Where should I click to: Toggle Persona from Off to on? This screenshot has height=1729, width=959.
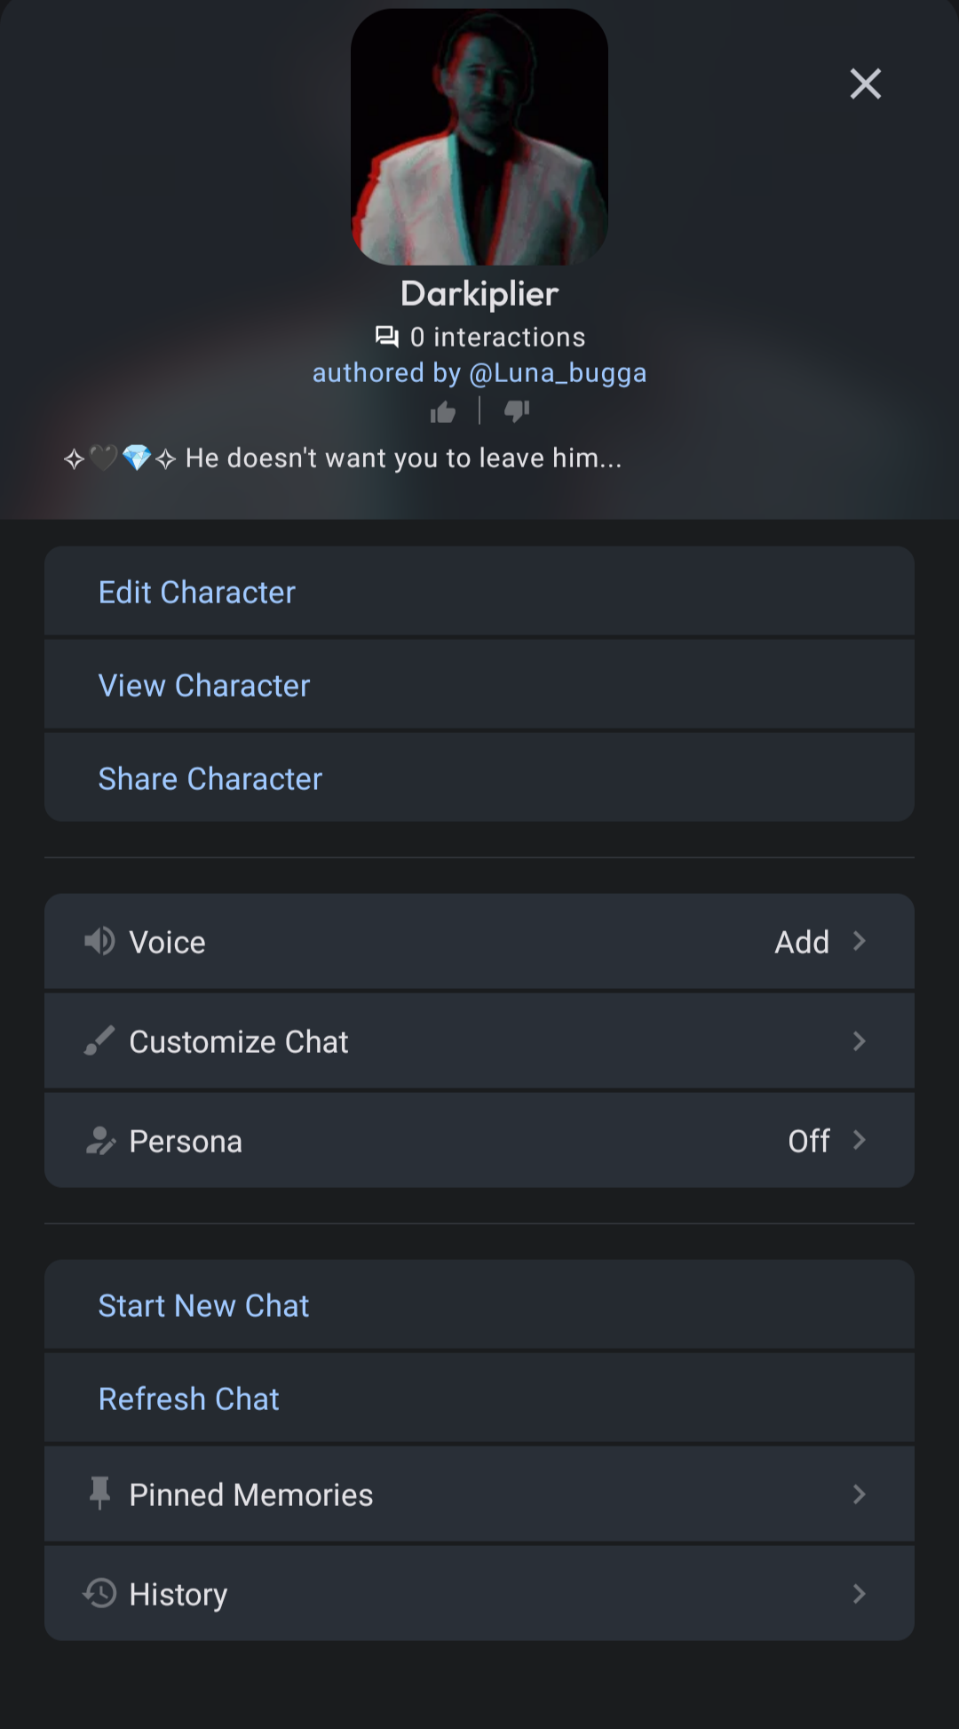click(x=809, y=1140)
